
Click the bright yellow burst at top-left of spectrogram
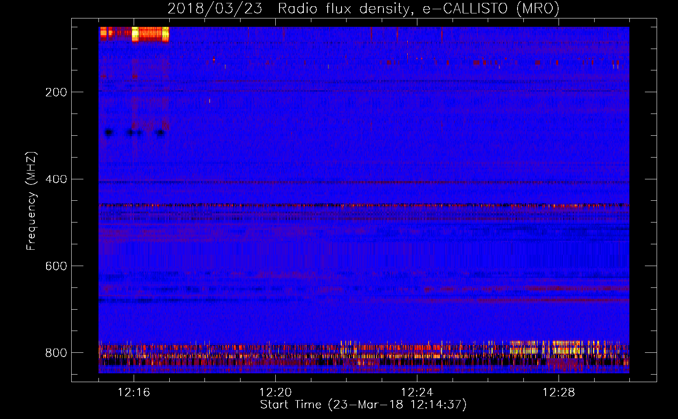coord(135,34)
